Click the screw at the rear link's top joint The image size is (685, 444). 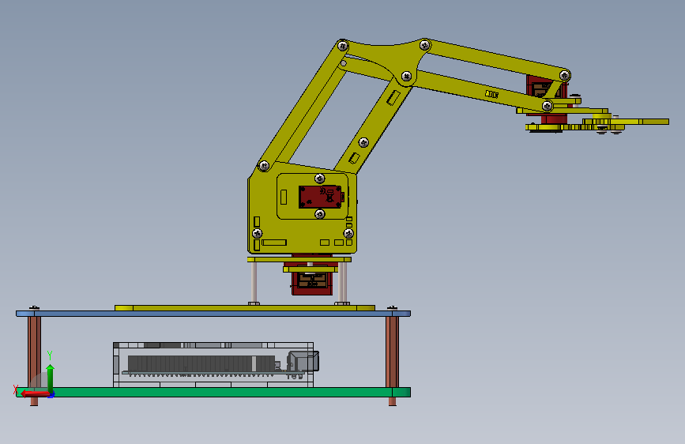343,46
